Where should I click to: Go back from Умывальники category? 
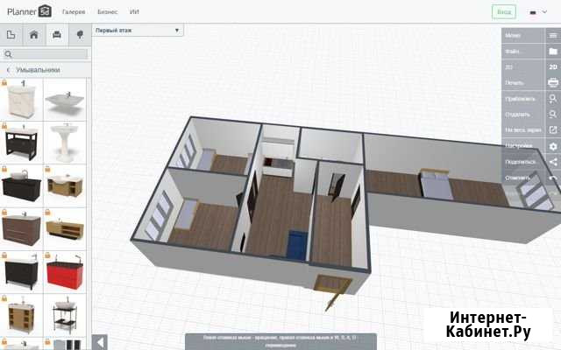8,69
